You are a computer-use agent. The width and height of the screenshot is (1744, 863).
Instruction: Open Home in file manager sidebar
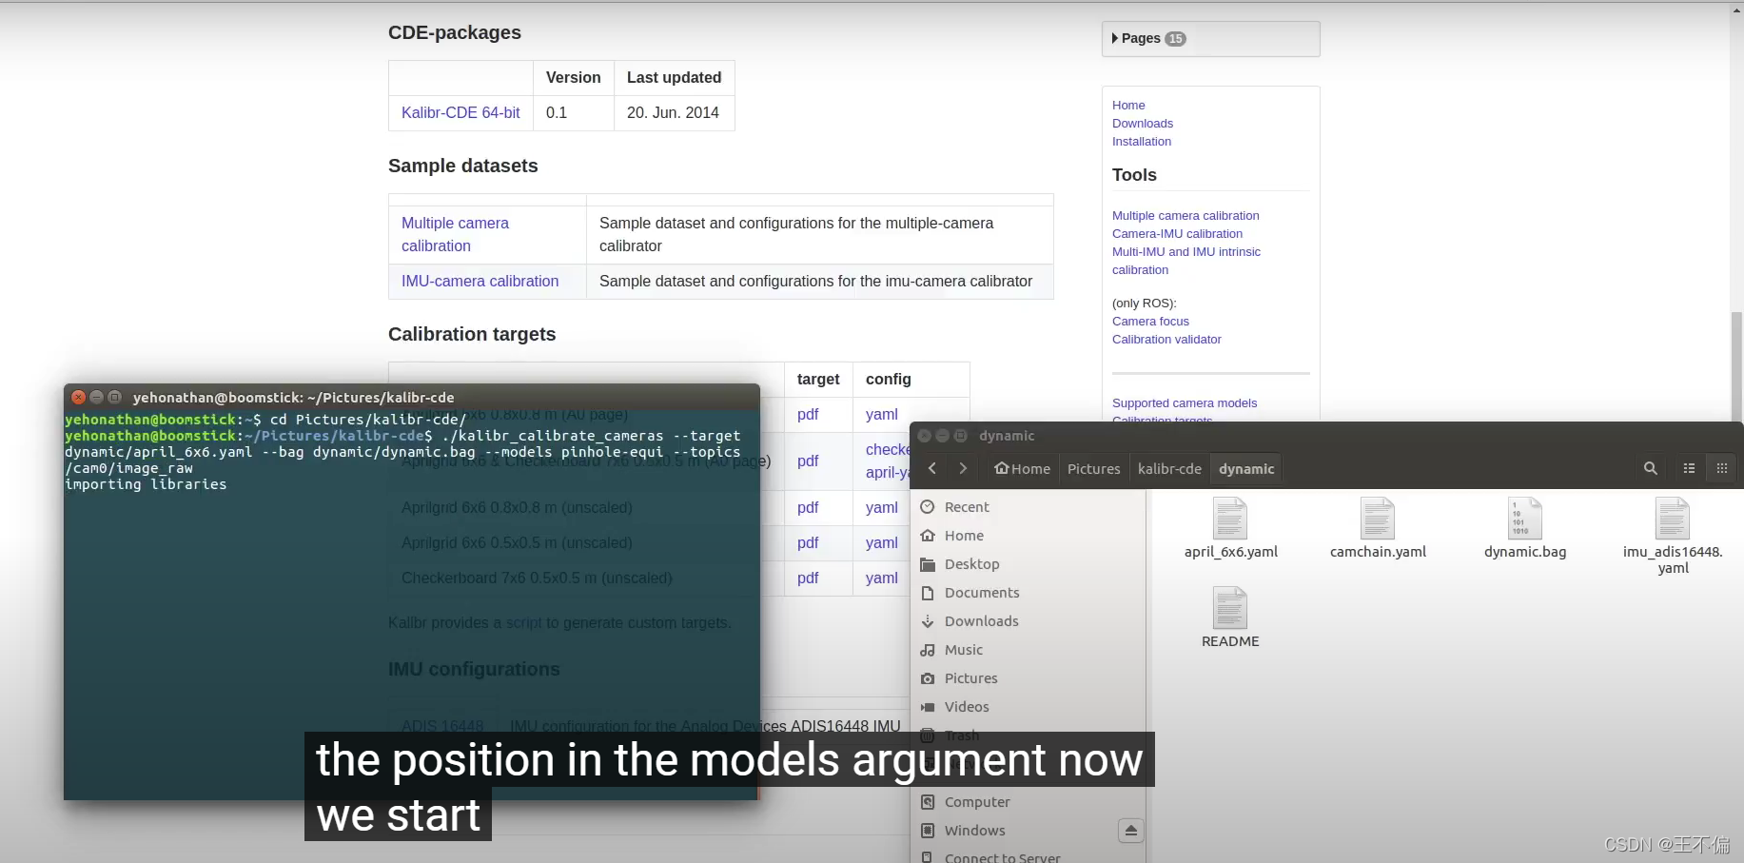(x=964, y=536)
